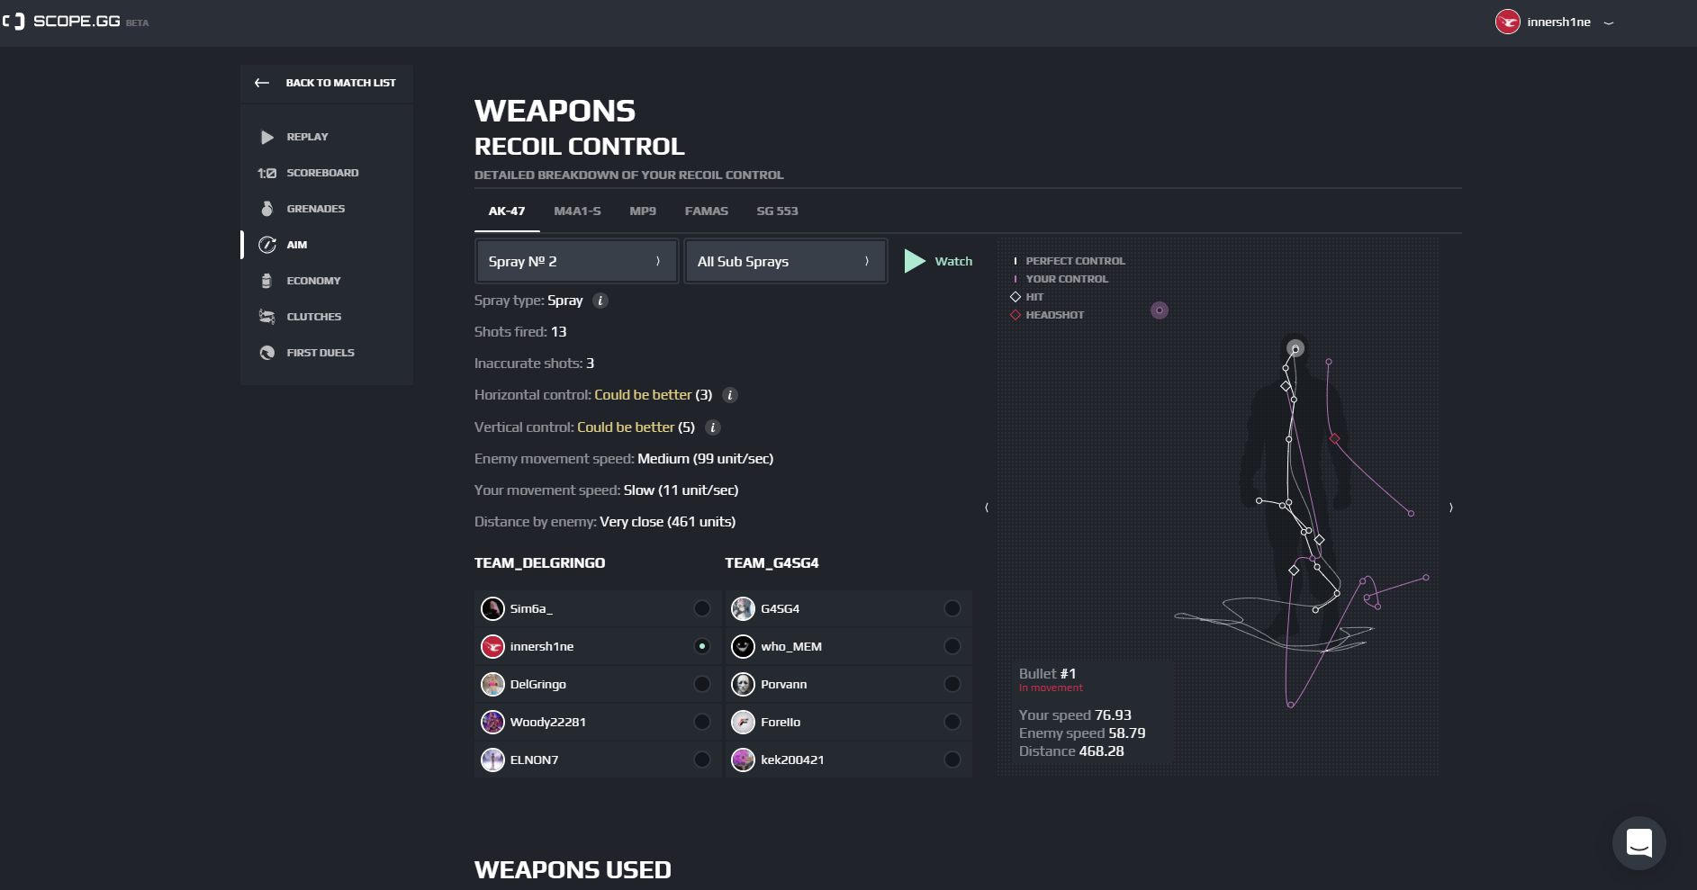Viewport: 1697px width, 890px height.
Task: Select the Woody22281 radio button
Action: [x=702, y=723]
